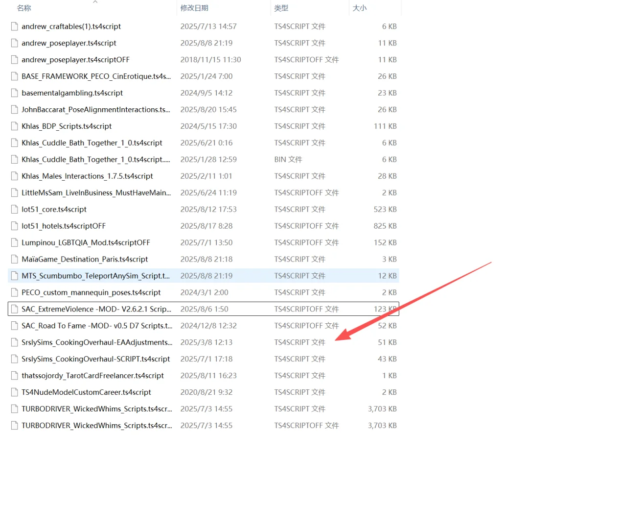Click file icon of SAC_Road To Fame -MOD-
The height and width of the screenshot is (529, 619).
15,326
